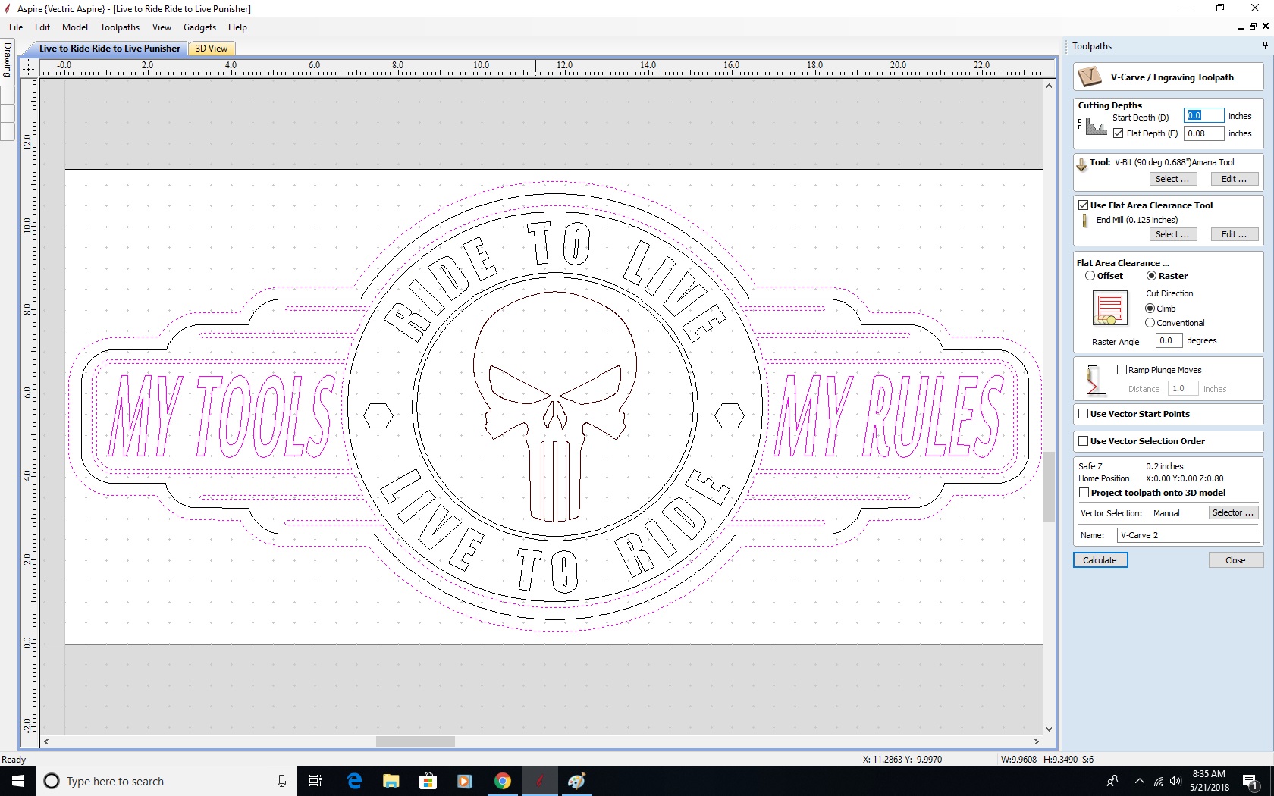The height and width of the screenshot is (796, 1274).
Task: Click the ruler origin corner icon
Action: coord(28,67)
